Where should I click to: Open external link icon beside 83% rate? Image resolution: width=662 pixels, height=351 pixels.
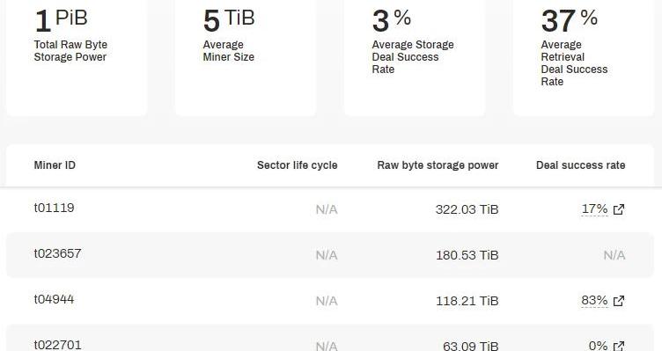[619, 301]
